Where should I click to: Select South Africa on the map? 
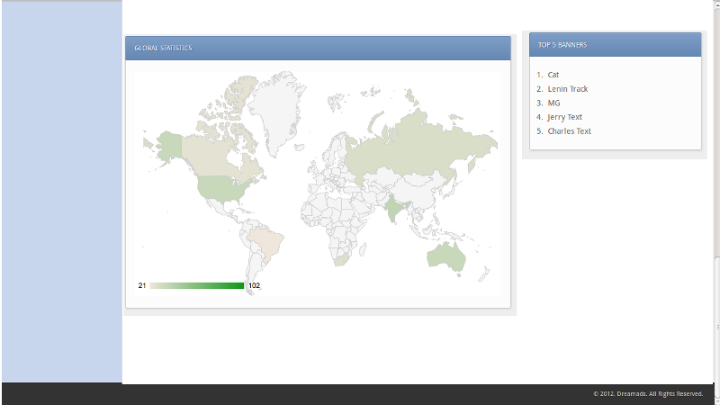coord(342,259)
